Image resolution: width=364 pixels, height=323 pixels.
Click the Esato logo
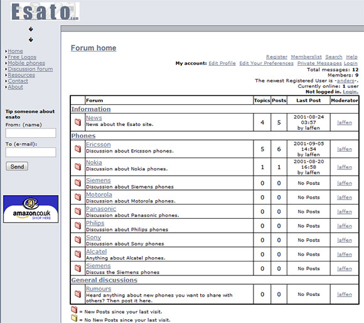[x=45, y=11]
